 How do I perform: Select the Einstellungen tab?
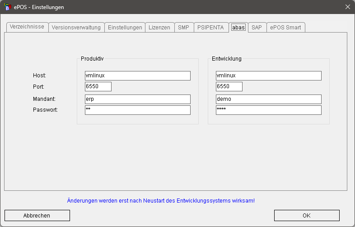click(125, 28)
